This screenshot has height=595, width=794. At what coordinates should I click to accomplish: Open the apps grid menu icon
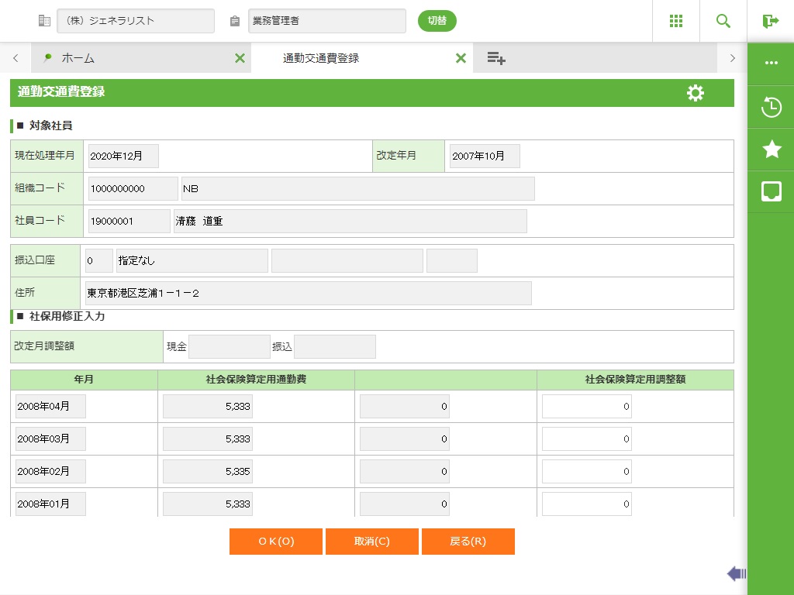point(675,21)
